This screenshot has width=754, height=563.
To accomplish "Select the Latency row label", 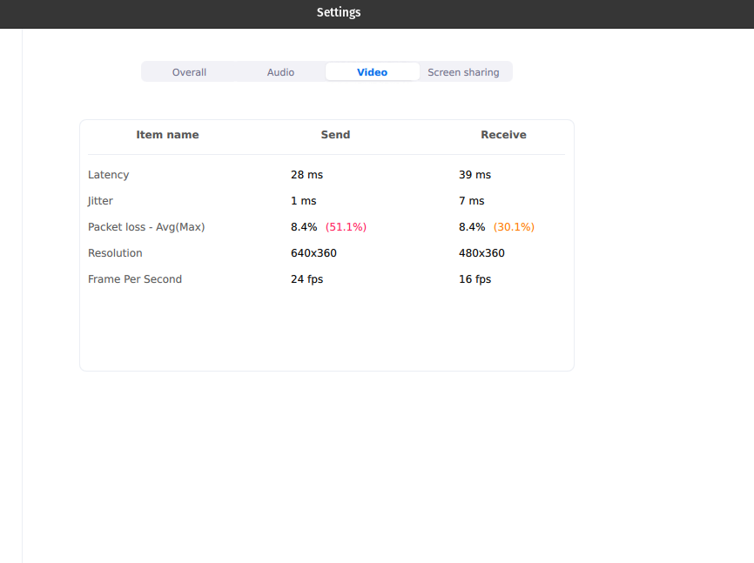I will [x=108, y=175].
